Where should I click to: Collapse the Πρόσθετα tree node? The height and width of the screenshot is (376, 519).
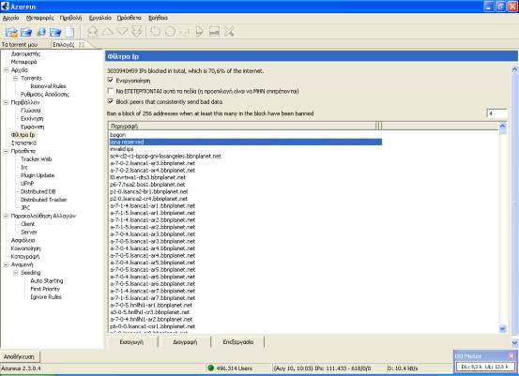[x=6, y=151]
